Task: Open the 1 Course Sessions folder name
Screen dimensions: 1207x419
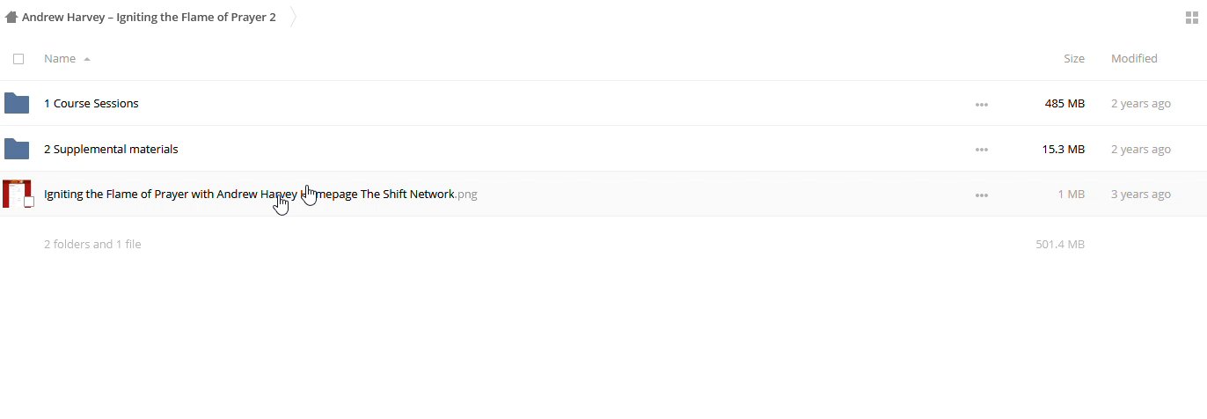Action: pyautogui.click(x=91, y=104)
